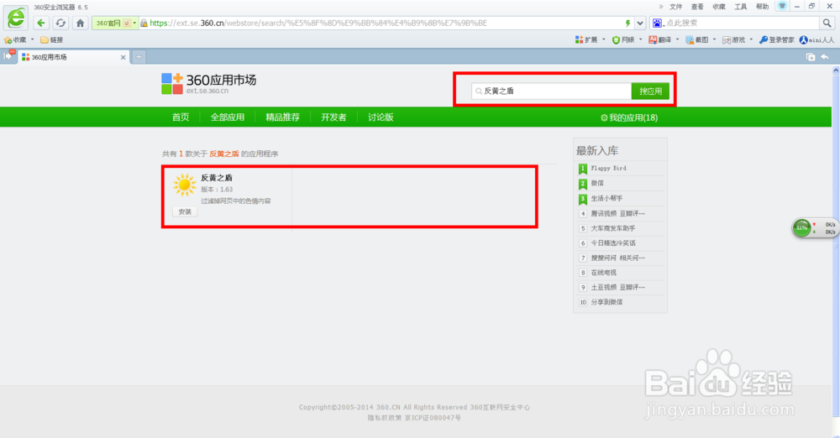The height and width of the screenshot is (438, 840).
Task: Go back with the green arrow button
Action: click(x=41, y=23)
